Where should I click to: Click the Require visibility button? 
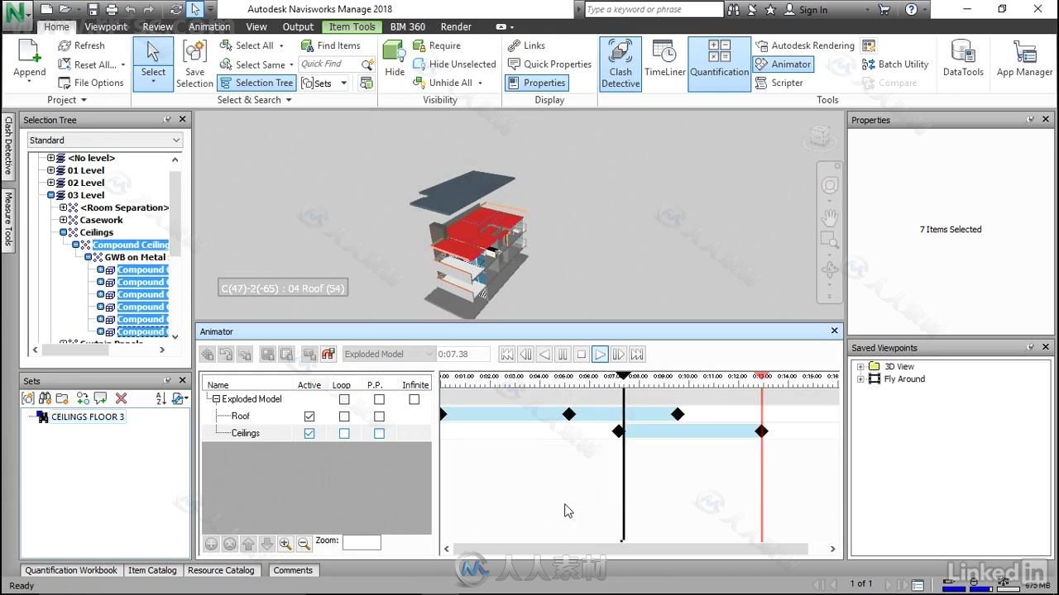pos(437,45)
